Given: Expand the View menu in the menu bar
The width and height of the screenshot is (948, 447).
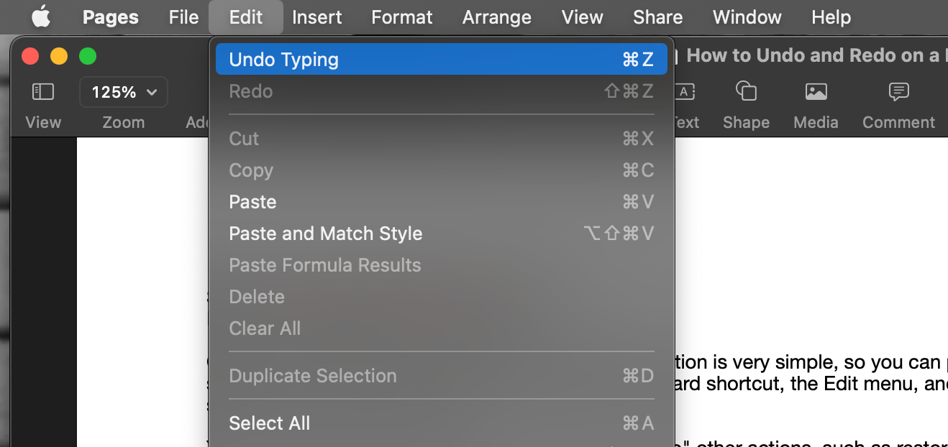Looking at the screenshot, I should 581,17.
